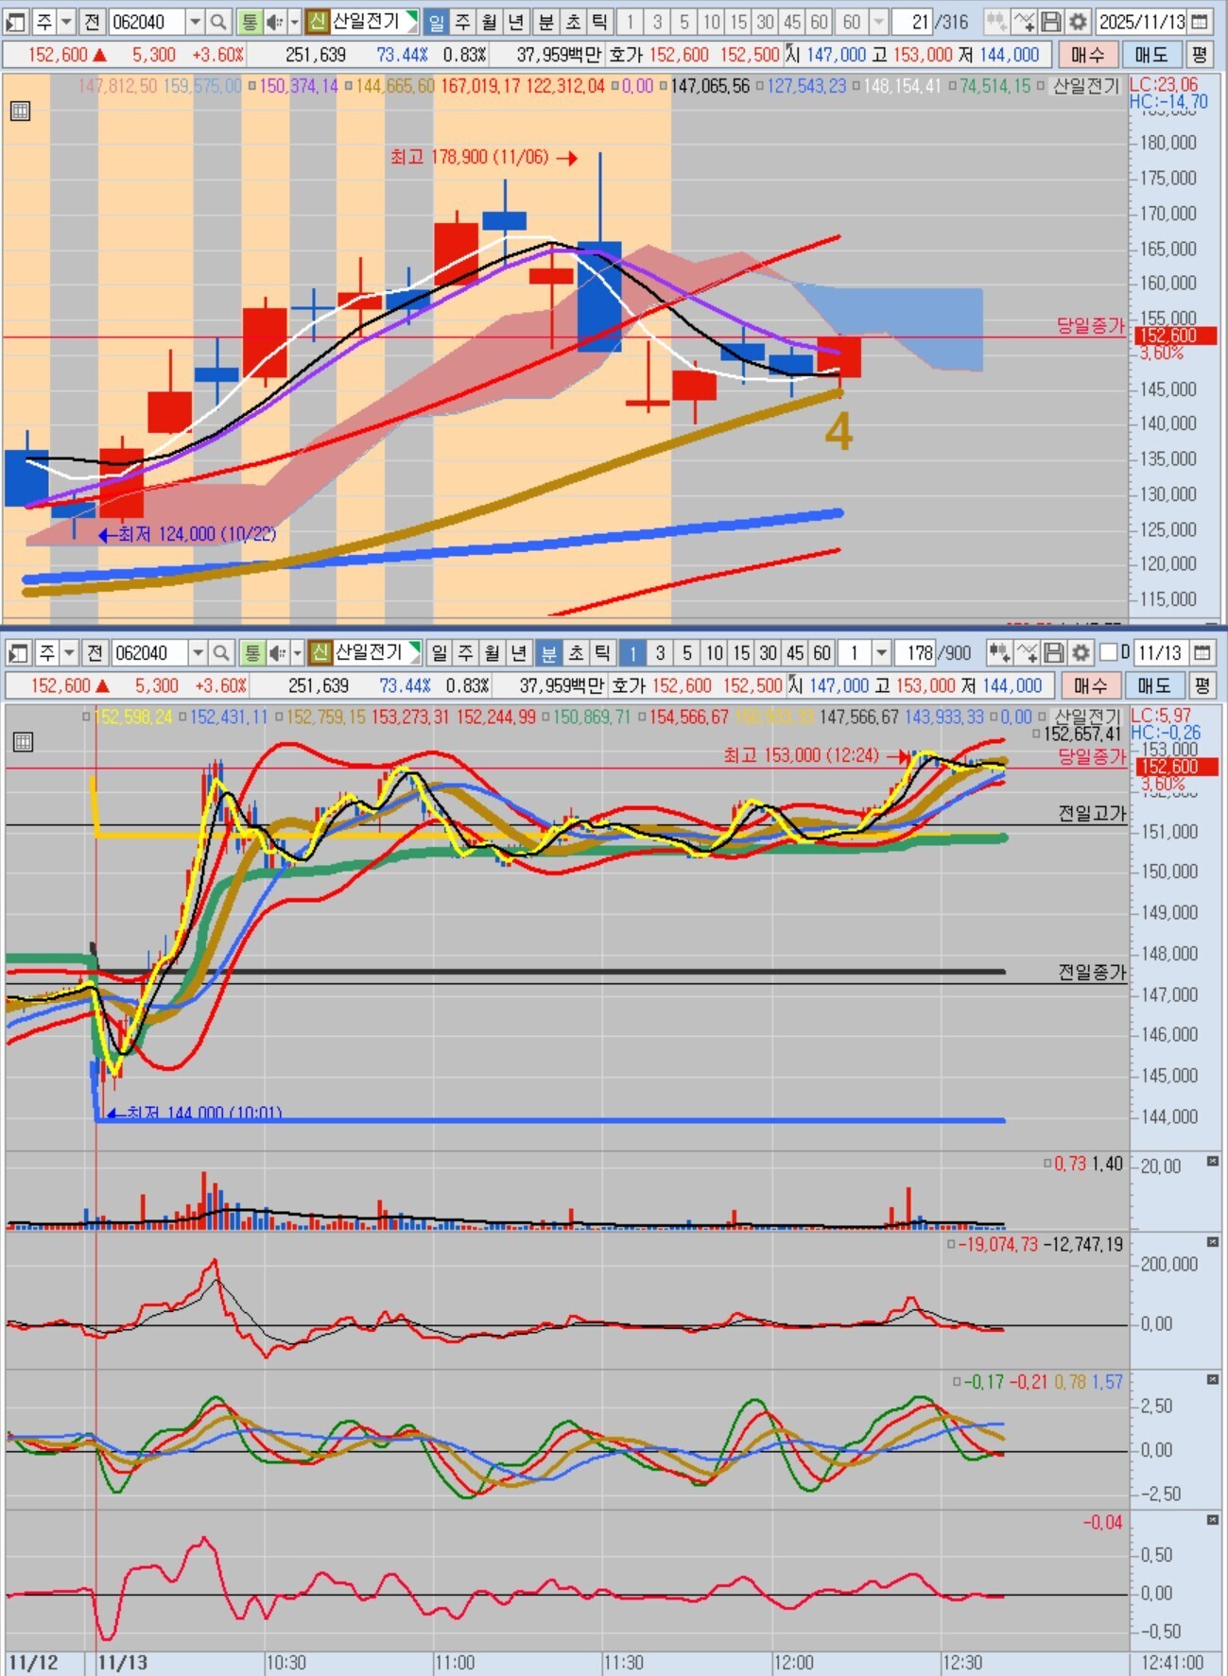Screen dimensions: 1228x1676
Task: Select the 월 (monthly) period tab in daily toolbar
Action: (490, 21)
